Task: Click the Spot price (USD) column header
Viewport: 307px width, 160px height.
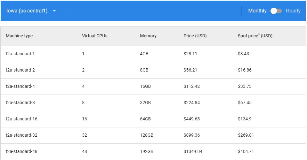Action: tap(255, 36)
